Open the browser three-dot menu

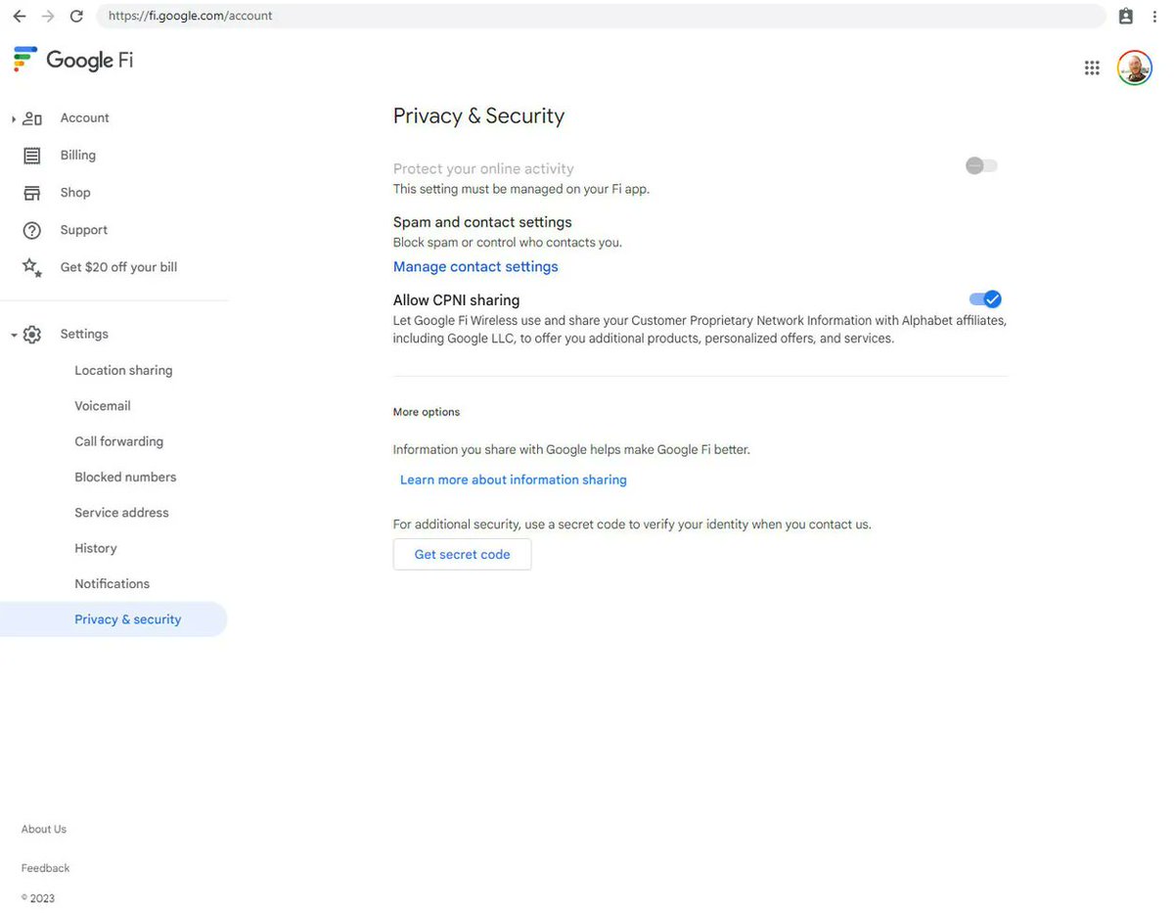point(1155,16)
